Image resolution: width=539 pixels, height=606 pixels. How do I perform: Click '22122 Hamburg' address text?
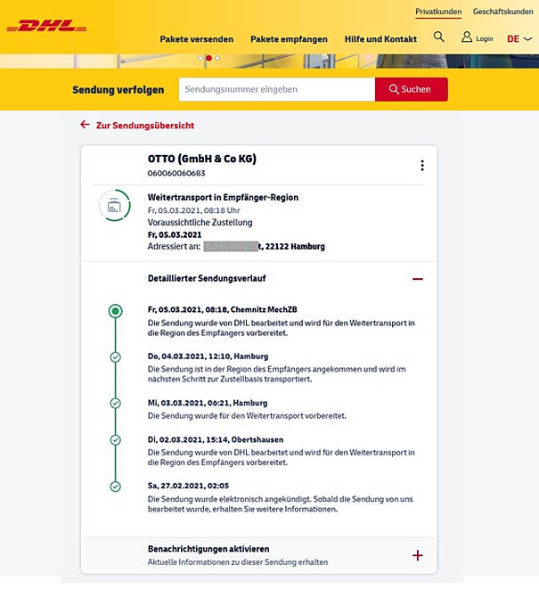(295, 247)
